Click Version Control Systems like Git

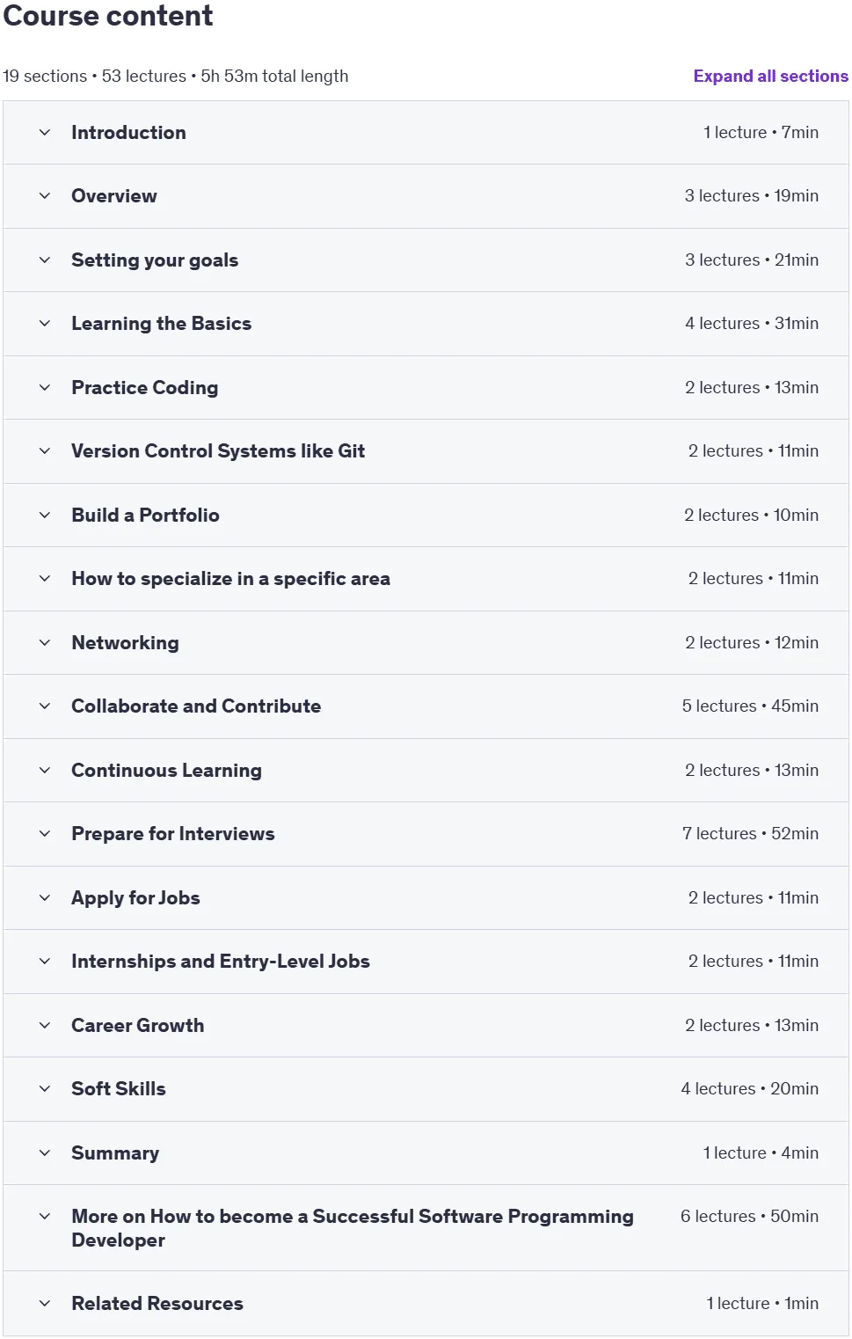pos(218,451)
